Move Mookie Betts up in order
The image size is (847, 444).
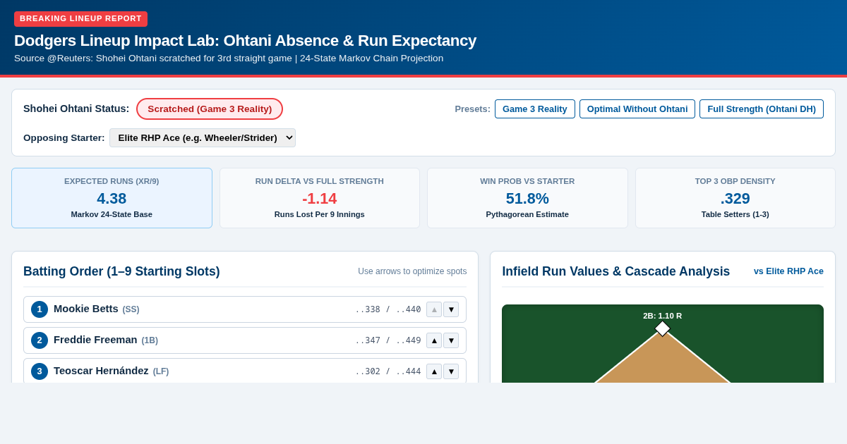434,309
